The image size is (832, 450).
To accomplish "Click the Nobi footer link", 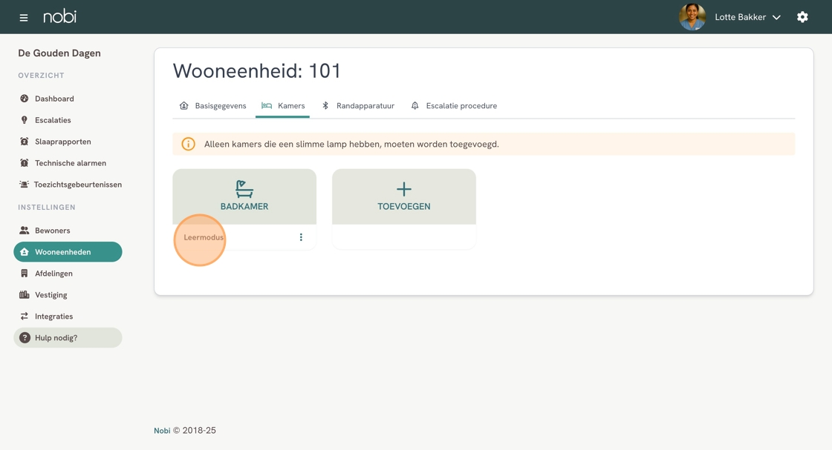I will tap(162, 431).
